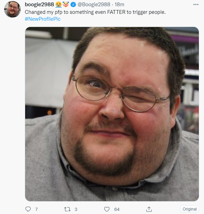Click the Original button

[190, 209]
